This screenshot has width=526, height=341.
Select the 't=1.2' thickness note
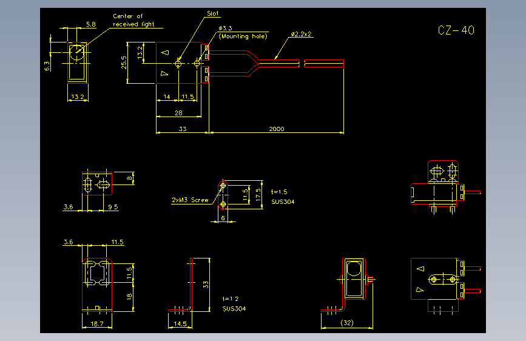pyautogui.click(x=231, y=299)
